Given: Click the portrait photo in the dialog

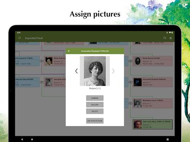Looking at the screenshot, I should pyautogui.click(x=95, y=71).
